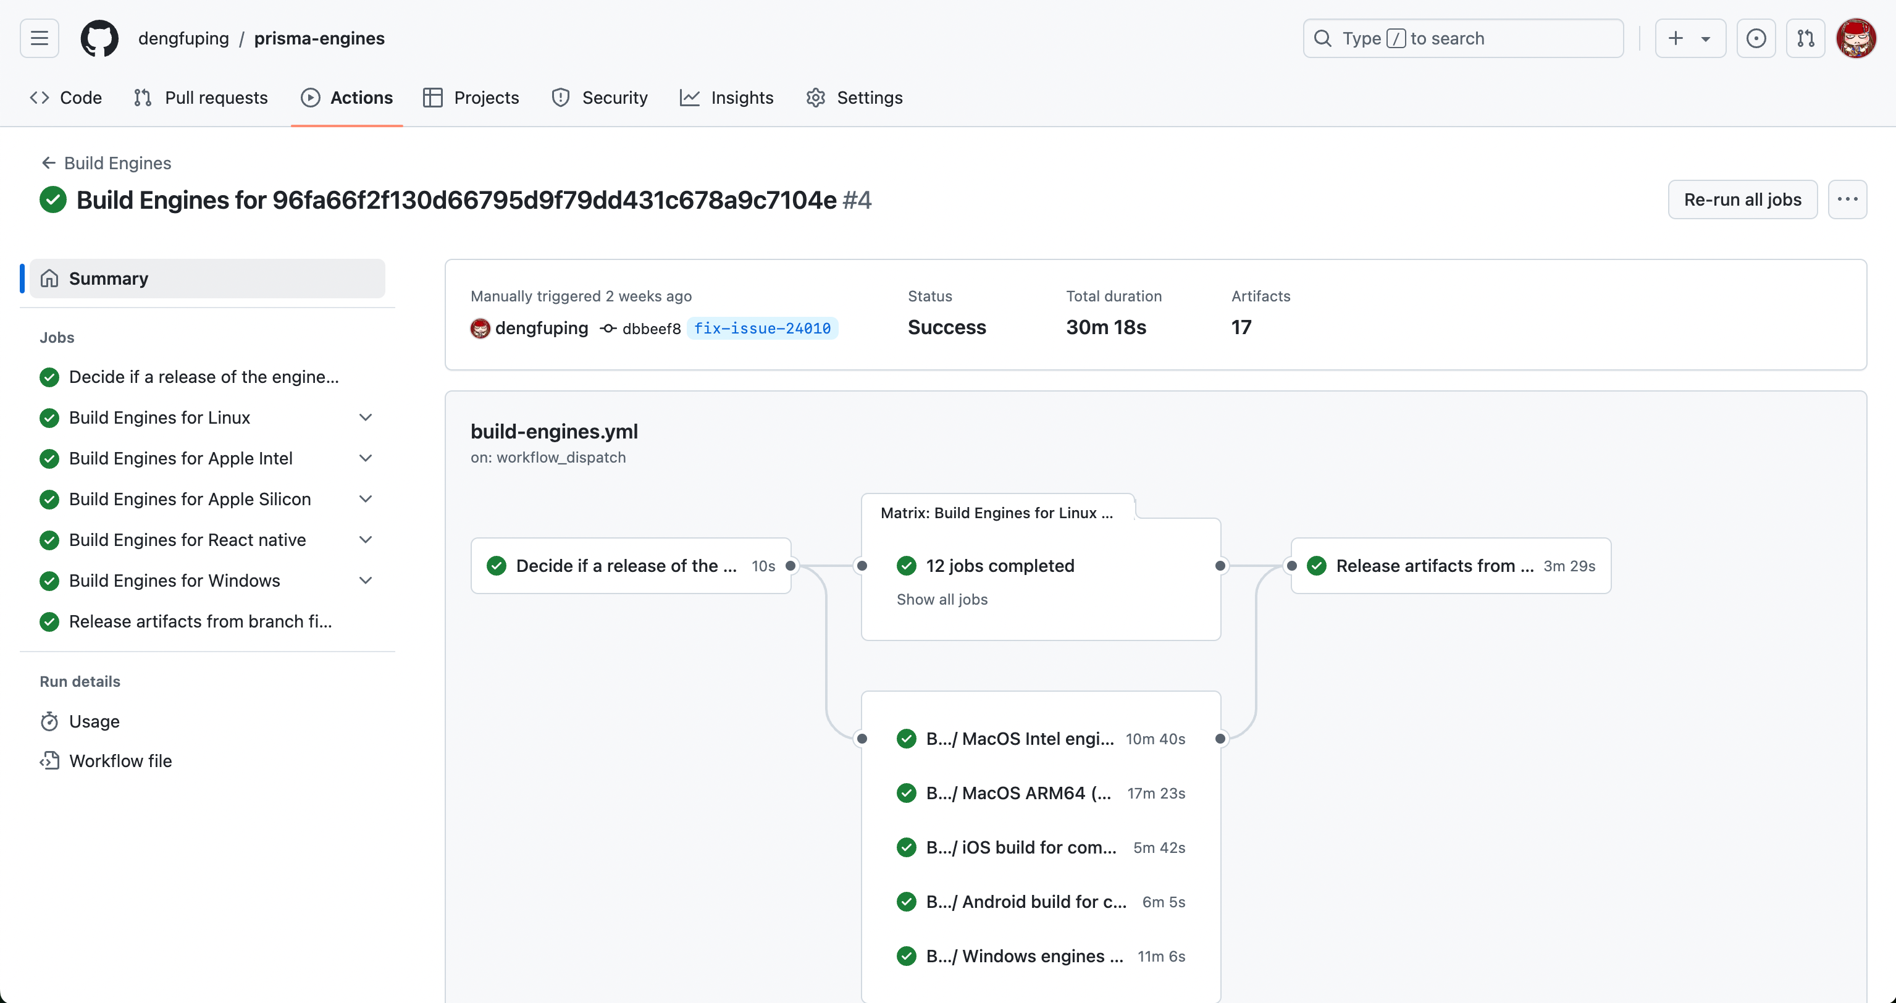Screen dimensions: 1896x1003
Task: Click the Re-run all jobs button
Action: [x=1742, y=199]
